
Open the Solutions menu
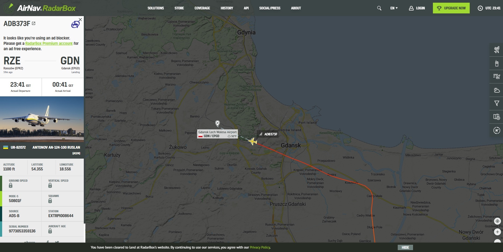156,8
